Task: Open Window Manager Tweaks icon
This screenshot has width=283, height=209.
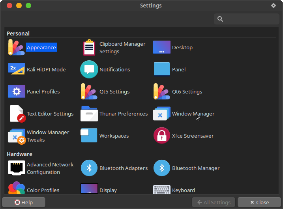Action: 17,136
